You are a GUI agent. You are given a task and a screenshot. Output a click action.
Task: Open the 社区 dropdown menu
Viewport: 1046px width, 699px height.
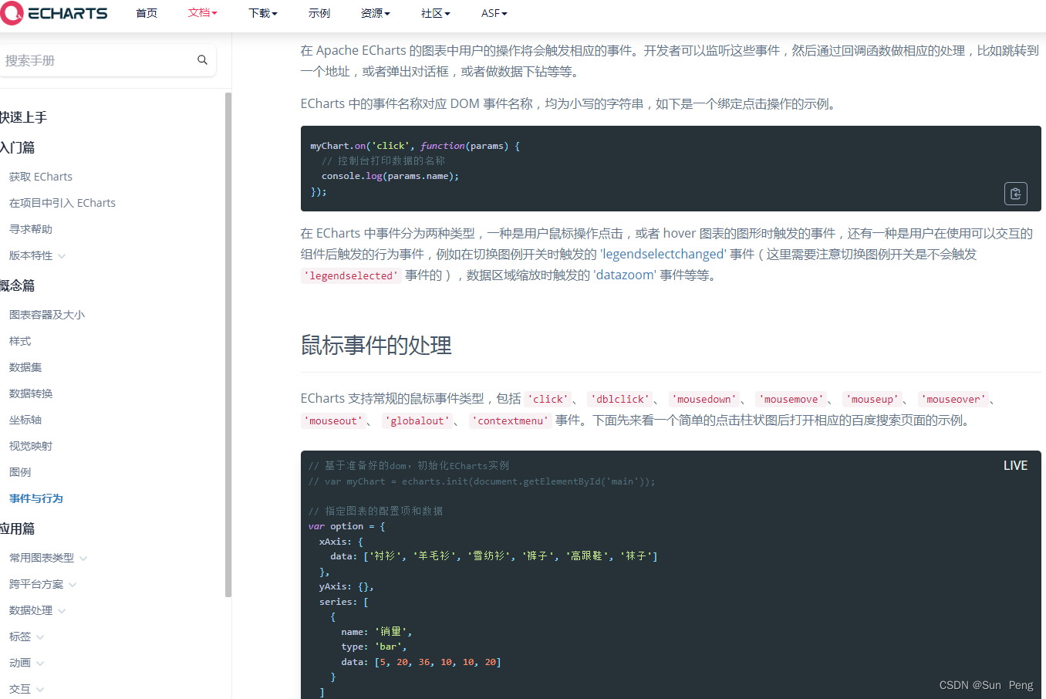436,13
